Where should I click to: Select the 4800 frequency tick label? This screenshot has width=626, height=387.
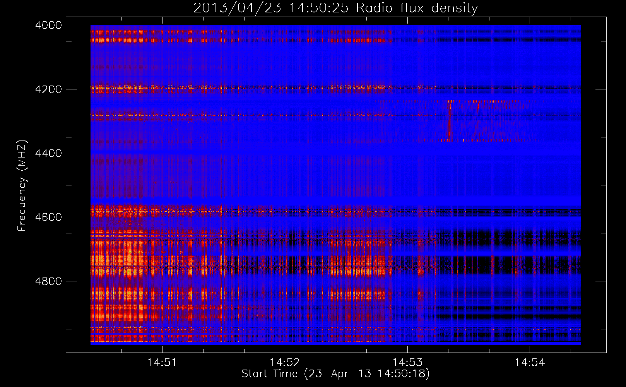[48, 281]
